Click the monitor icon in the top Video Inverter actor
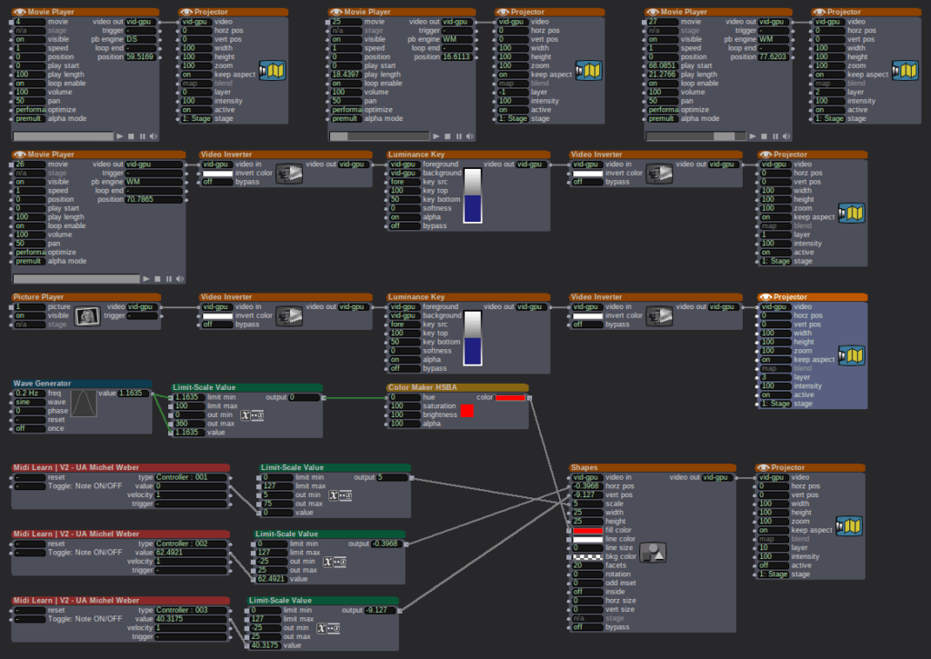 pyautogui.click(x=291, y=175)
